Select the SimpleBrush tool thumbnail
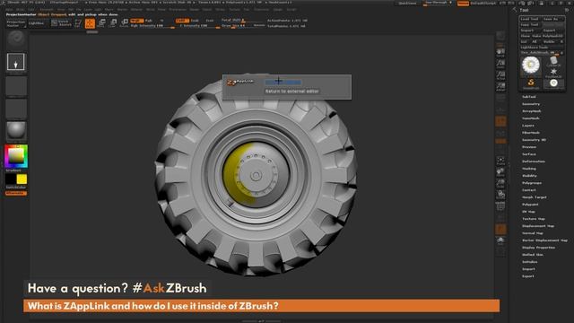 pos(531,84)
